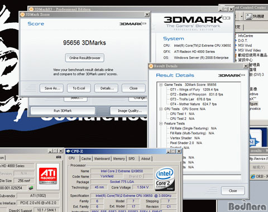Open Image Quality settings in 3DMark03
Viewport: 268px width, 212px height.
click(x=130, y=110)
